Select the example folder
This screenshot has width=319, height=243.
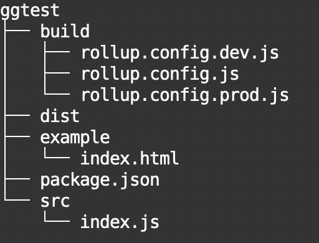tap(75, 138)
